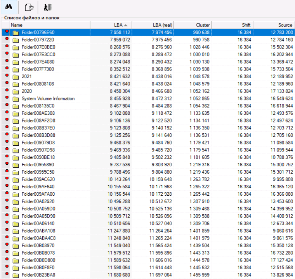
Task: Select the Folder007E3CC0 row
Action: tap(38, 55)
